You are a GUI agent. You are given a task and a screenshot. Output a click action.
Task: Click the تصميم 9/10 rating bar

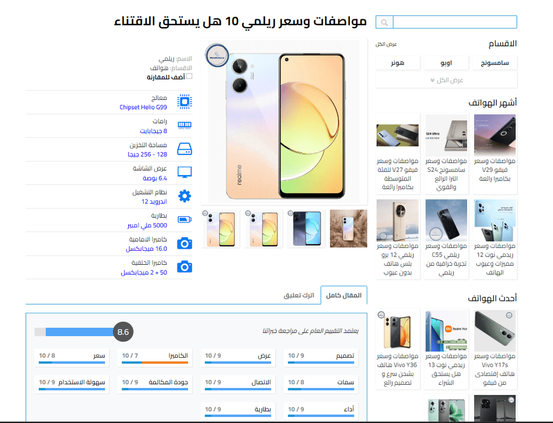(321, 362)
